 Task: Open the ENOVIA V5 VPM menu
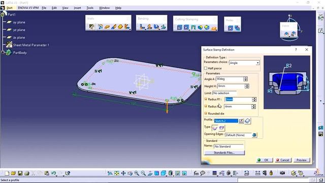(x=28, y=8)
